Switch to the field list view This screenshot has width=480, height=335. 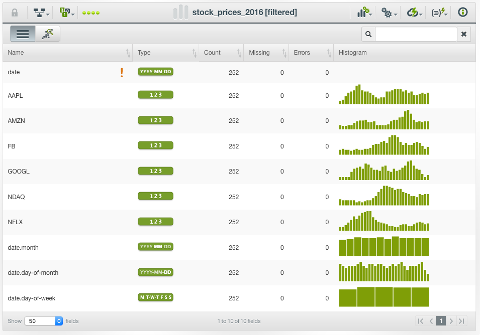pos(23,34)
